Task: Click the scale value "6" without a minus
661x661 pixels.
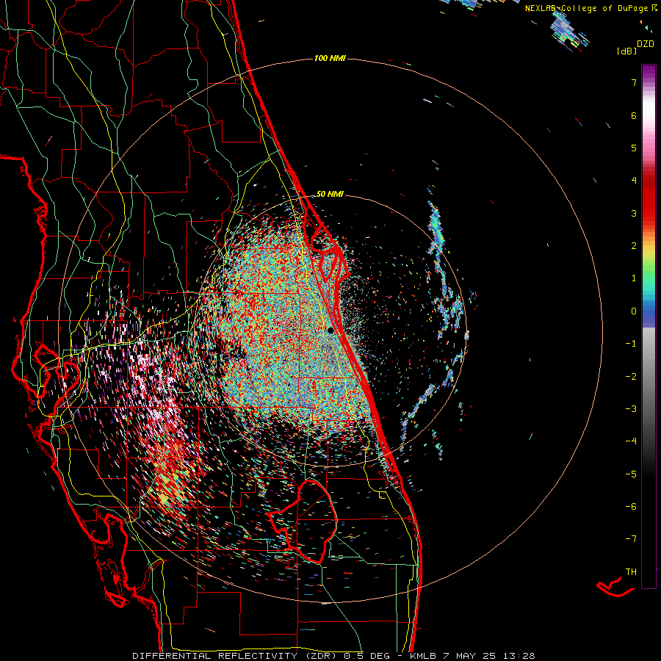Action: point(634,115)
